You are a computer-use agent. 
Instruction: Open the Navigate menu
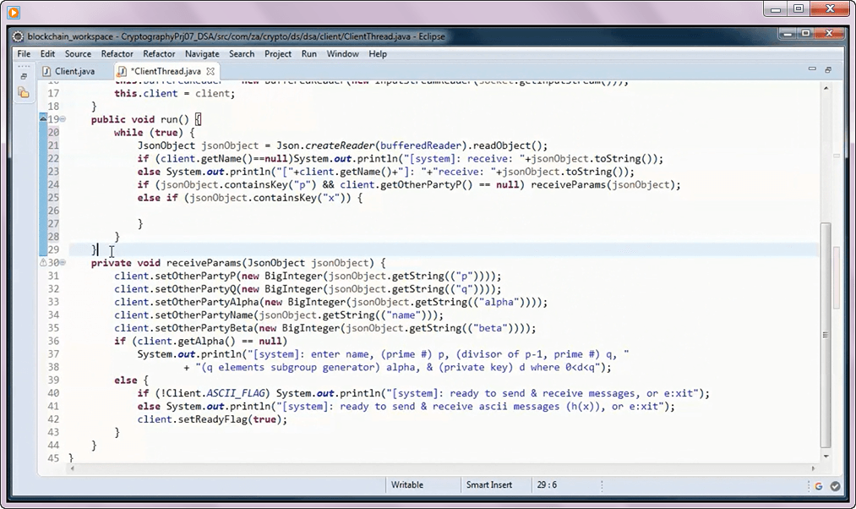pos(201,54)
